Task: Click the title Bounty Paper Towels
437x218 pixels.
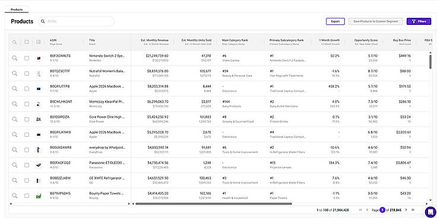Action: (107, 193)
